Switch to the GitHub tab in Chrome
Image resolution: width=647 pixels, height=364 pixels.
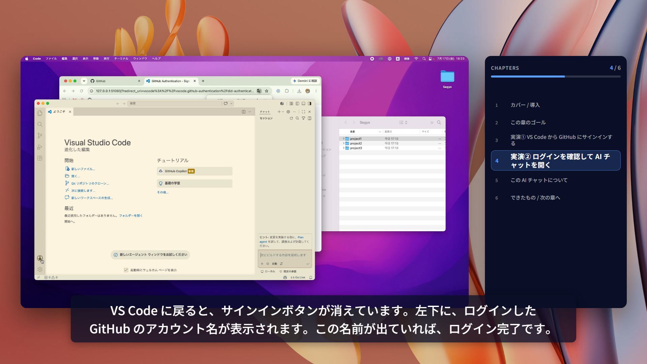[x=116, y=81]
